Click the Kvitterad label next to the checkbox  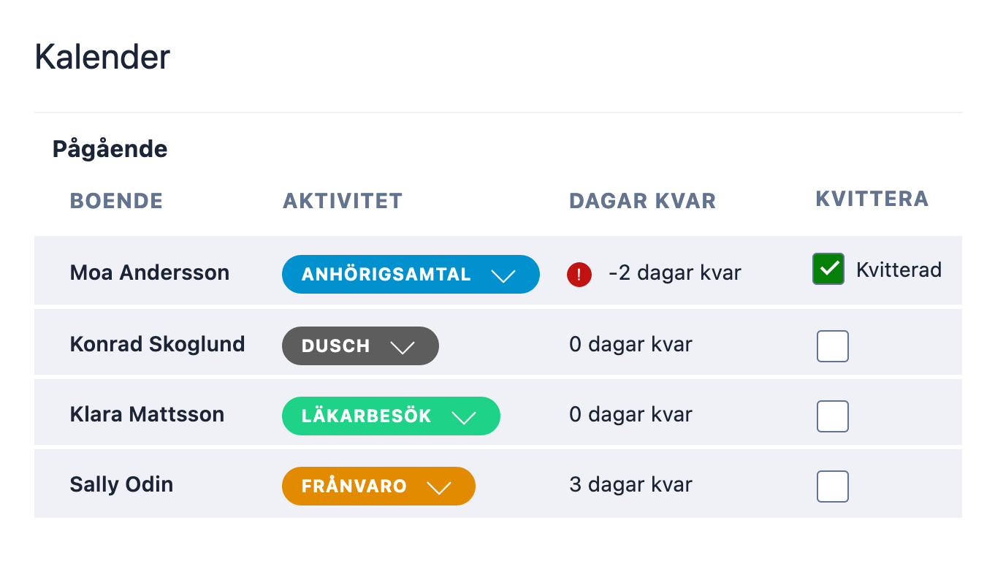click(x=899, y=270)
